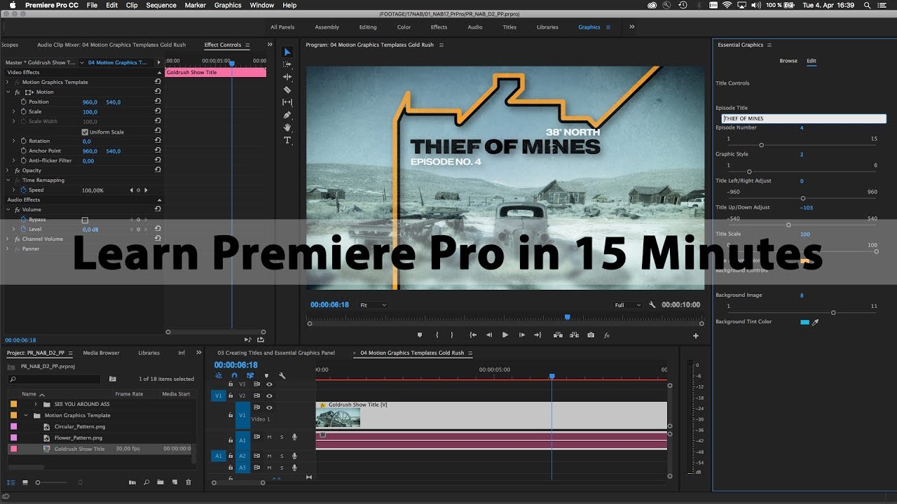Viewport: 897px width, 504px height.
Task: Click the Find magnifier icon in project panel
Action: pyautogui.click(x=146, y=482)
